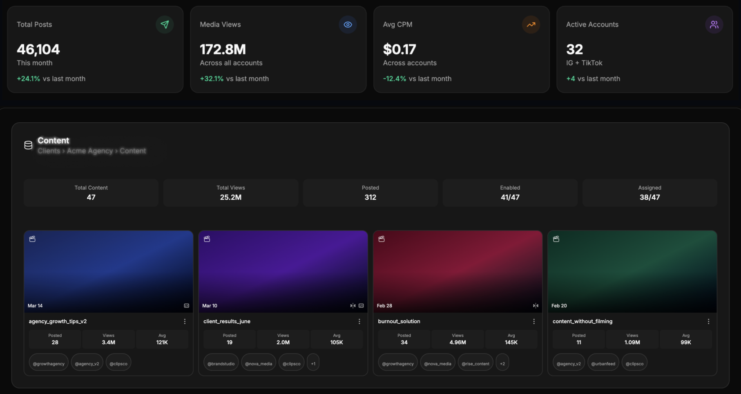The image size is (741, 394).
Task: Click the 172.8M Media Views value
Action: coord(223,49)
